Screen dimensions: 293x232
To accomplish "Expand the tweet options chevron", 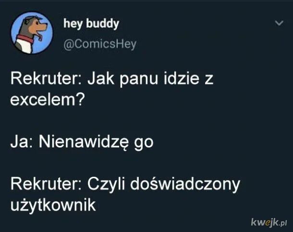I will tap(280, 23).
